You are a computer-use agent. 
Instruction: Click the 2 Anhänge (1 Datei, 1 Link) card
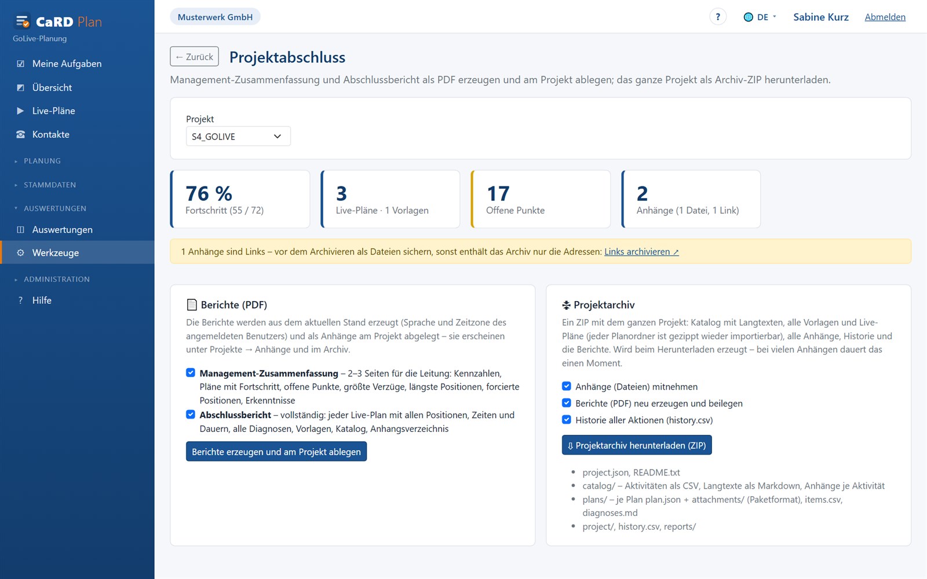coord(691,199)
